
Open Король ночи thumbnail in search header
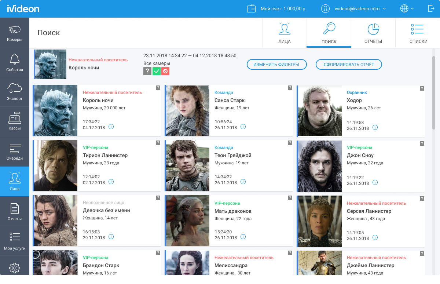tap(50, 64)
